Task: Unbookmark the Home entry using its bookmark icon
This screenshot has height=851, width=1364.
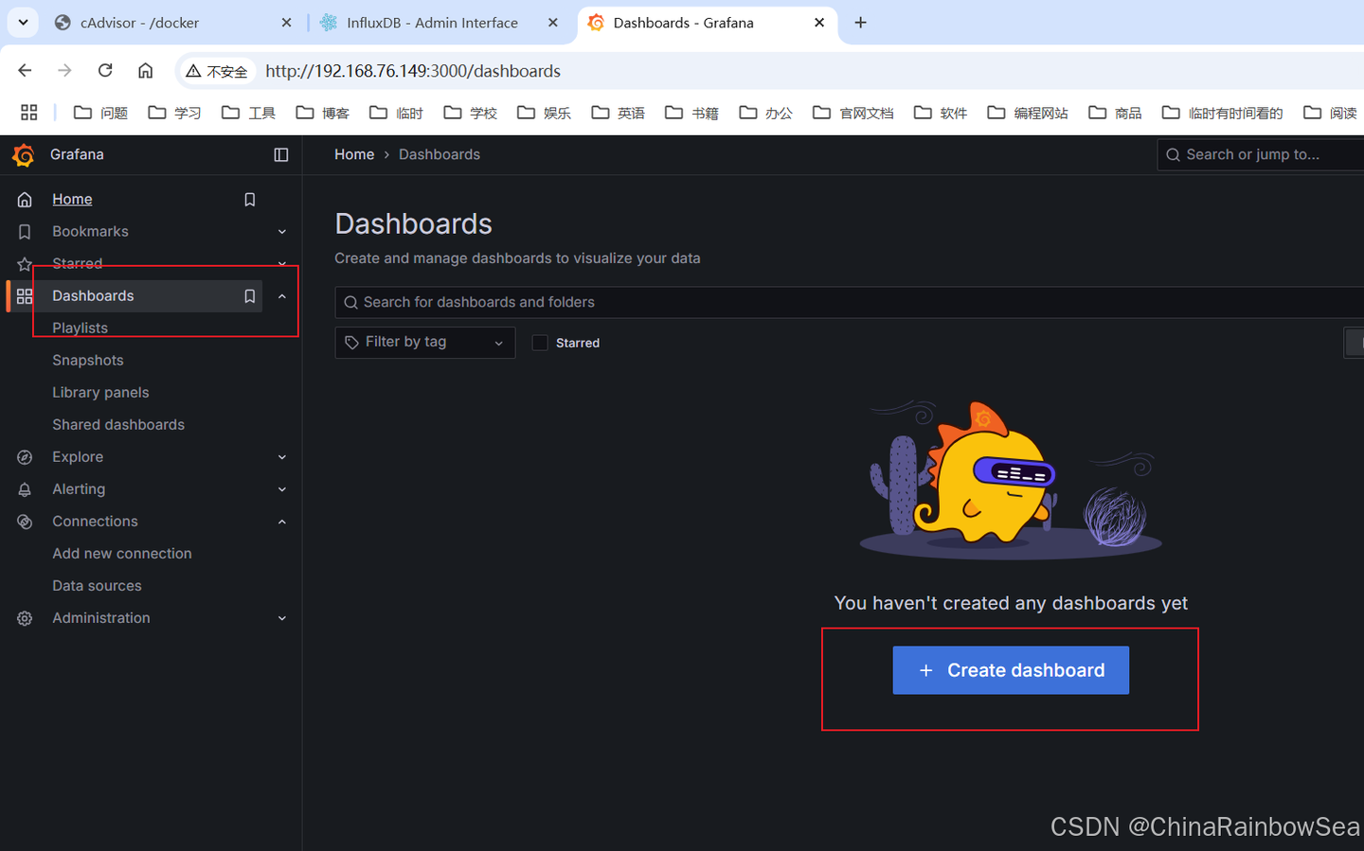Action: 249,199
